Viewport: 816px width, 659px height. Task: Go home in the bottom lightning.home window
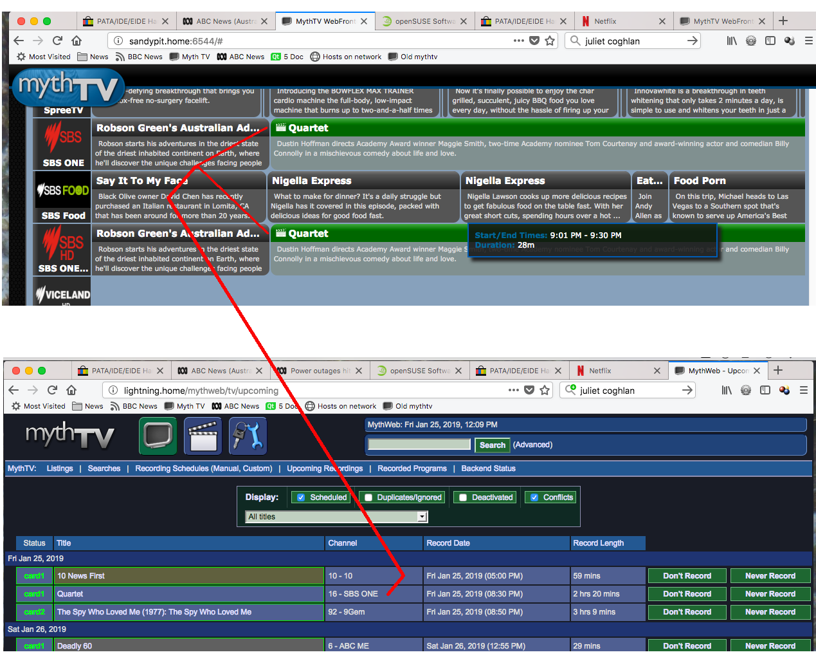click(x=71, y=390)
